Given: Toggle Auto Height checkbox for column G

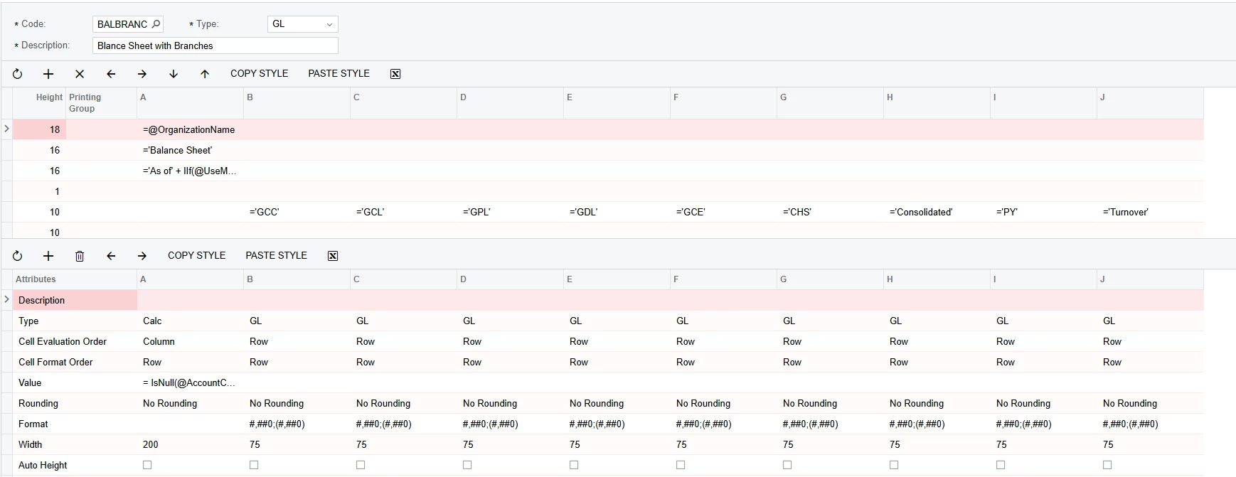Looking at the screenshot, I should pos(787,465).
